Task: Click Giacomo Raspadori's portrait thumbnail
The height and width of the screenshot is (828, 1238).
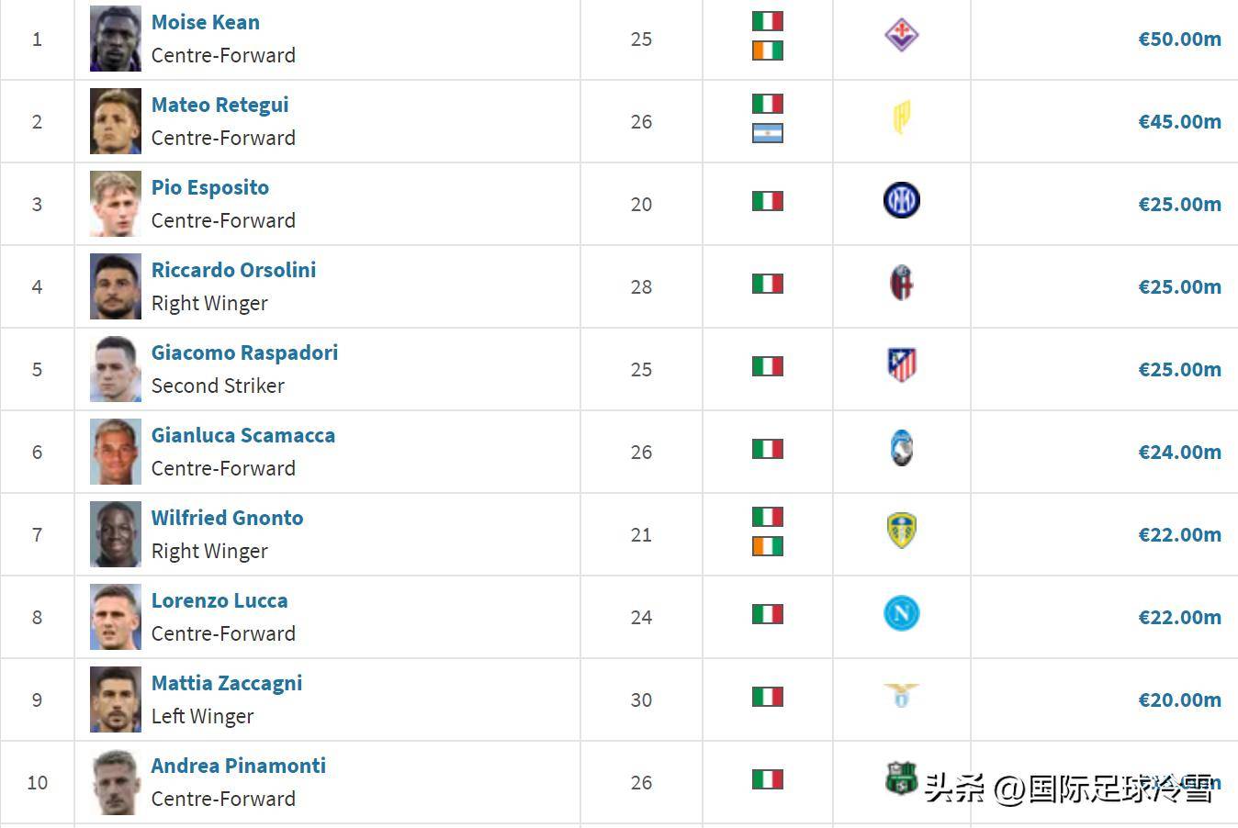Action: (x=116, y=369)
